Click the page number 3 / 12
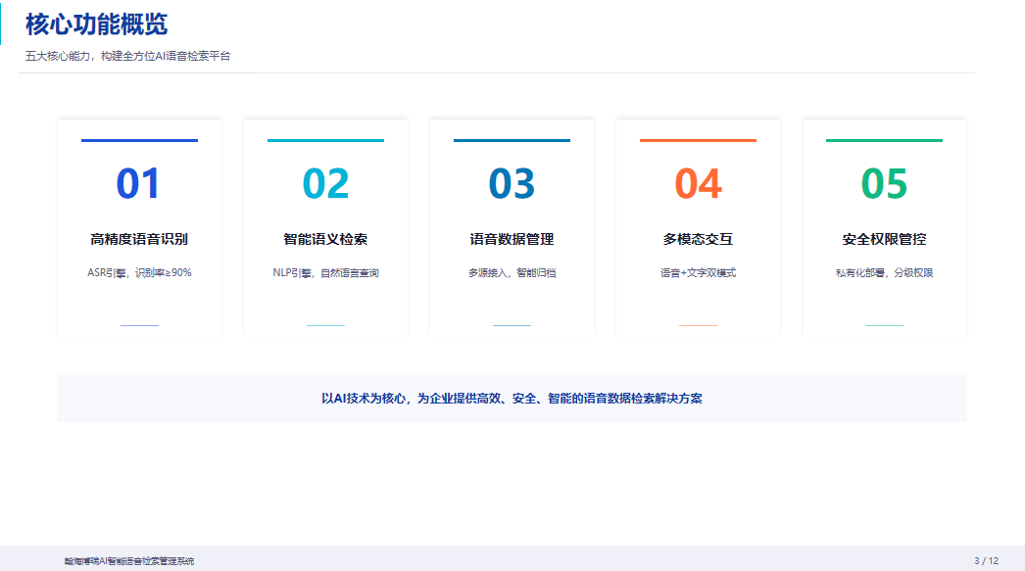Screen dimensions: 1025x571 pos(987,561)
